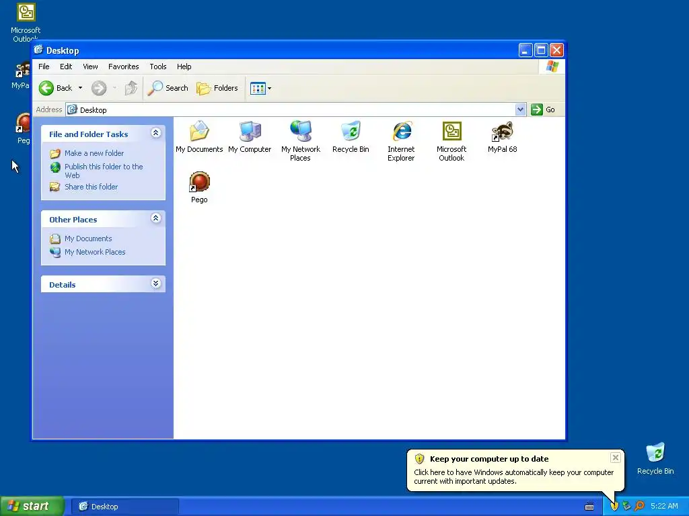Click the Keep your computer up to date balloon

pos(515,470)
